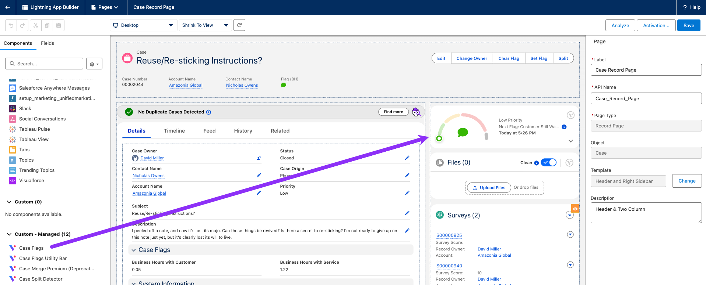The width and height of the screenshot is (706, 285).
Task: Click the Case Flags component icon
Action: (x=13, y=248)
